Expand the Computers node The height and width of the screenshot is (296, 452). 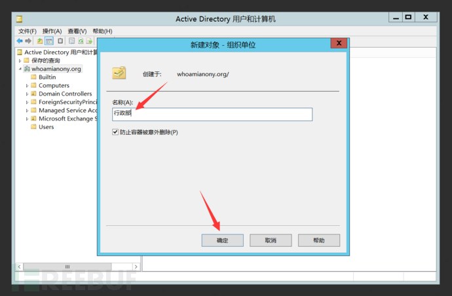(x=27, y=86)
